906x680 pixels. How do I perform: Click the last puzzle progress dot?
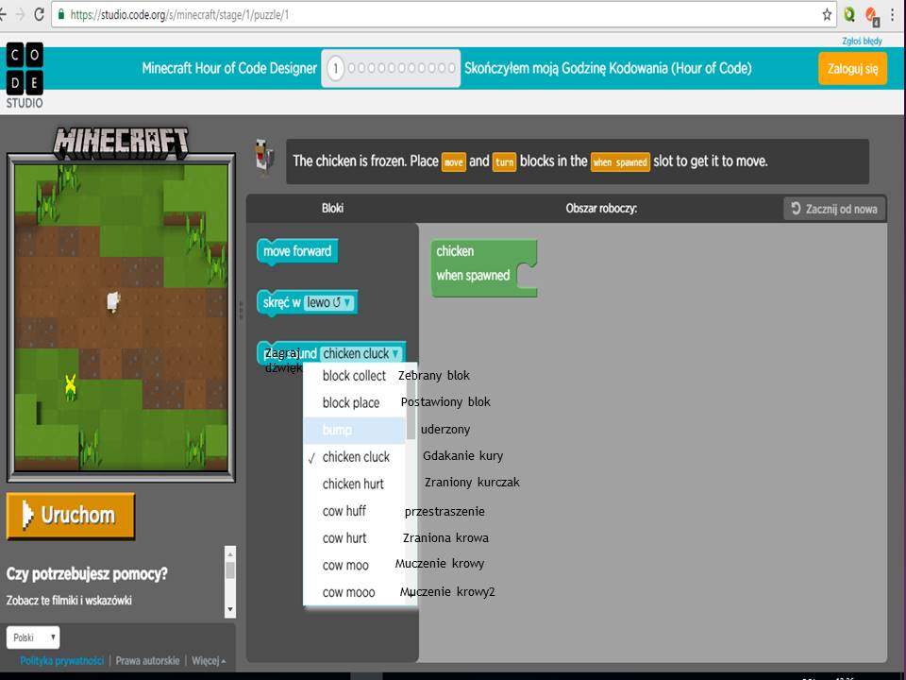[x=452, y=68]
